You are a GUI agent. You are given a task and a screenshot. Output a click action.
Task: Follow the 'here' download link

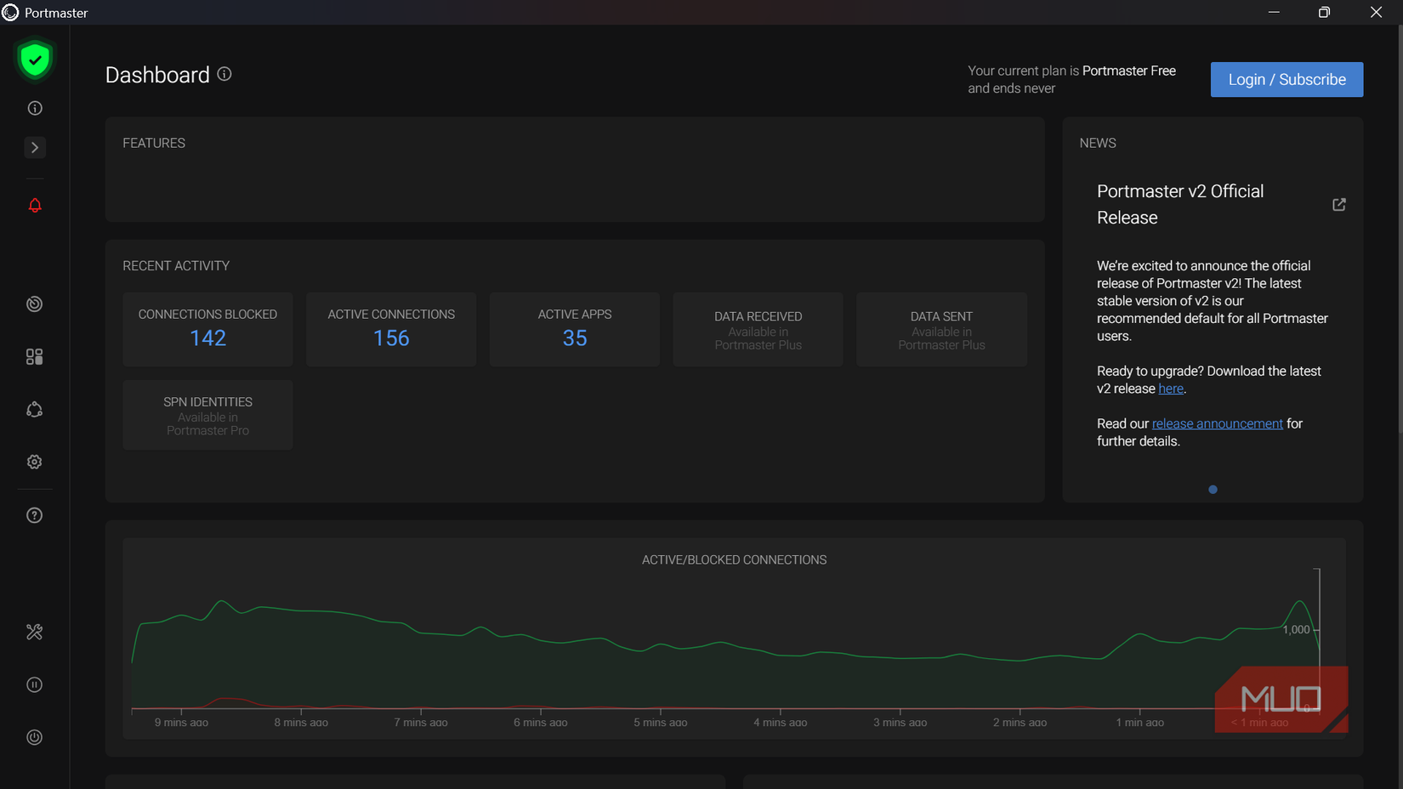pyautogui.click(x=1171, y=389)
